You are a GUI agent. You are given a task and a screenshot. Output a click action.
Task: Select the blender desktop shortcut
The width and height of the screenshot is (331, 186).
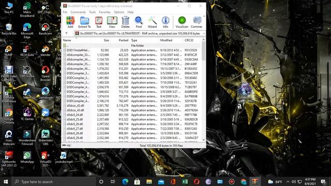[x=46, y=51]
